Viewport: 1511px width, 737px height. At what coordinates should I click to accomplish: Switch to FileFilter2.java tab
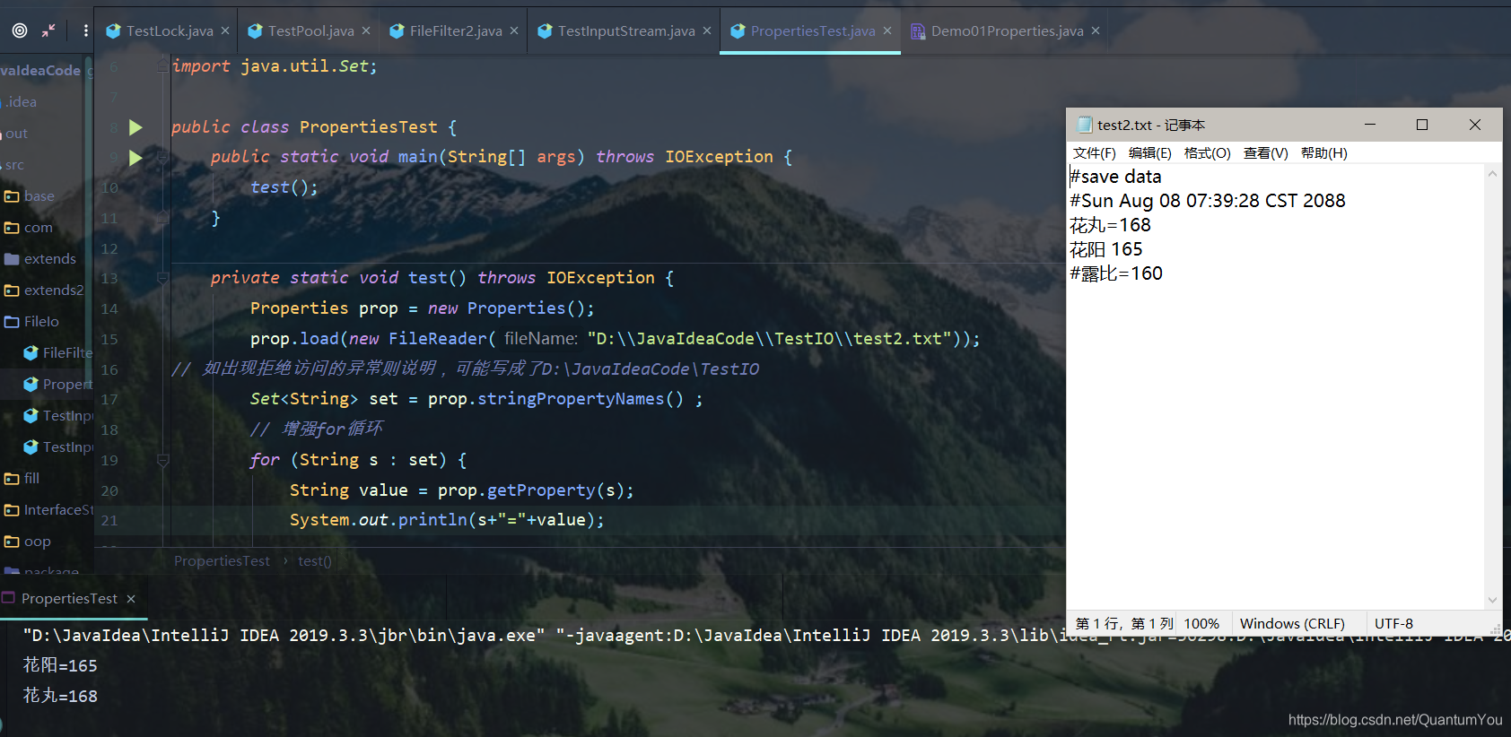[x=456, y=30]
